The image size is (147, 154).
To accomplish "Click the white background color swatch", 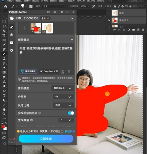I will pyautogui.click(x=6, y=129).
